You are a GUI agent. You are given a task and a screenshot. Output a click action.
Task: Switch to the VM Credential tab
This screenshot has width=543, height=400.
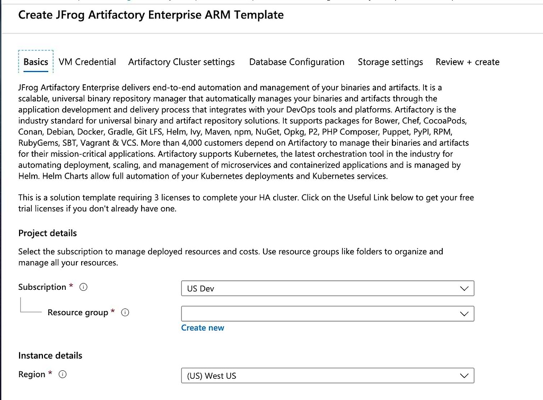coord(87,62)
